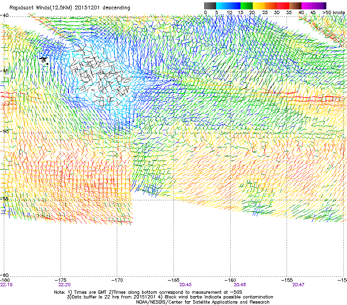347x305 pixels.
Task: Click the green 15-20 knots legend segment
Action: tap(247, 6)
